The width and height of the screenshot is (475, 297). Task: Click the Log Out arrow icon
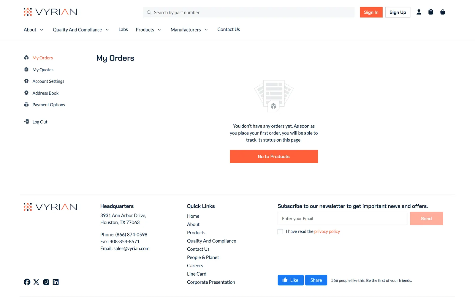[x=26, y=121]
